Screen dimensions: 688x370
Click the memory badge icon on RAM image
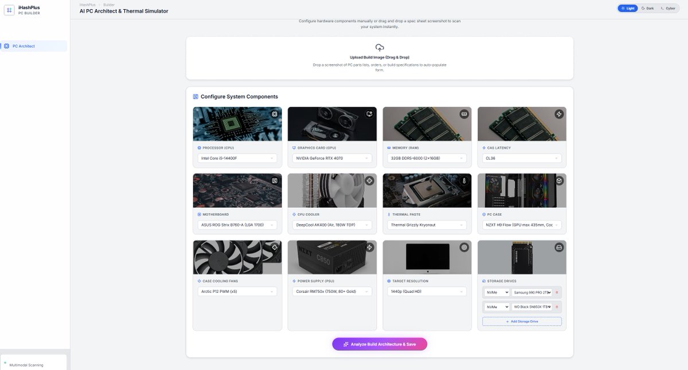coord(464,114)
